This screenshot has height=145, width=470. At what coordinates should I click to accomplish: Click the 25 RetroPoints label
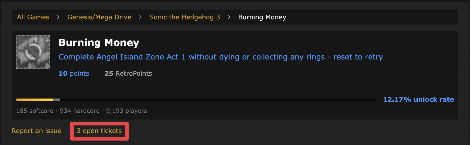[x=128, y=74]
